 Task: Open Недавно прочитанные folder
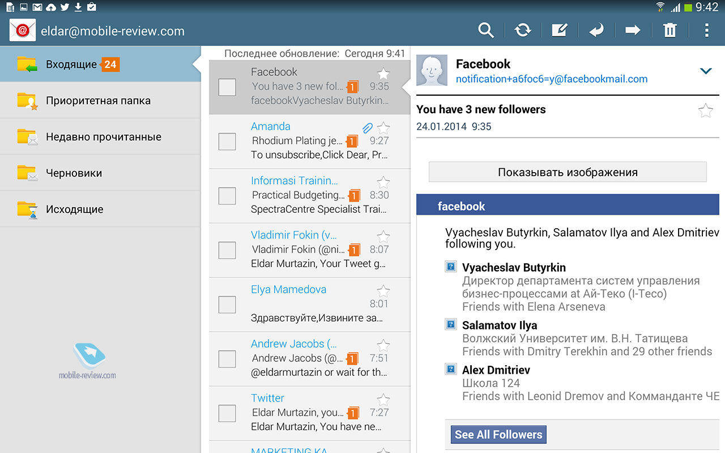(x=100, y=136)
